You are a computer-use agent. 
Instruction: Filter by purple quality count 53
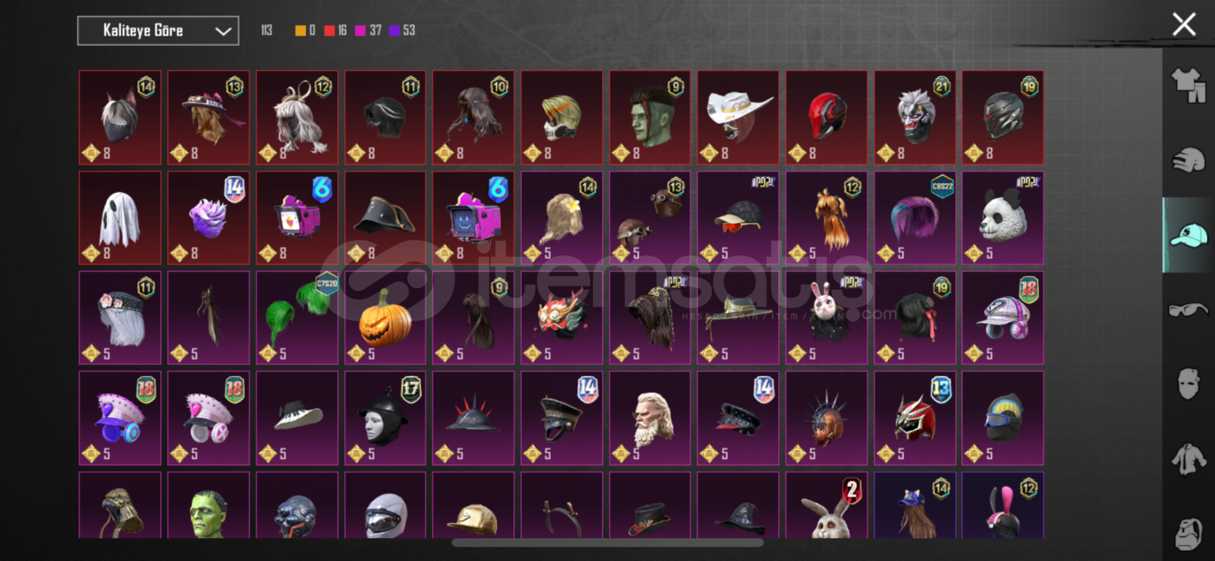tap(402, 30)
